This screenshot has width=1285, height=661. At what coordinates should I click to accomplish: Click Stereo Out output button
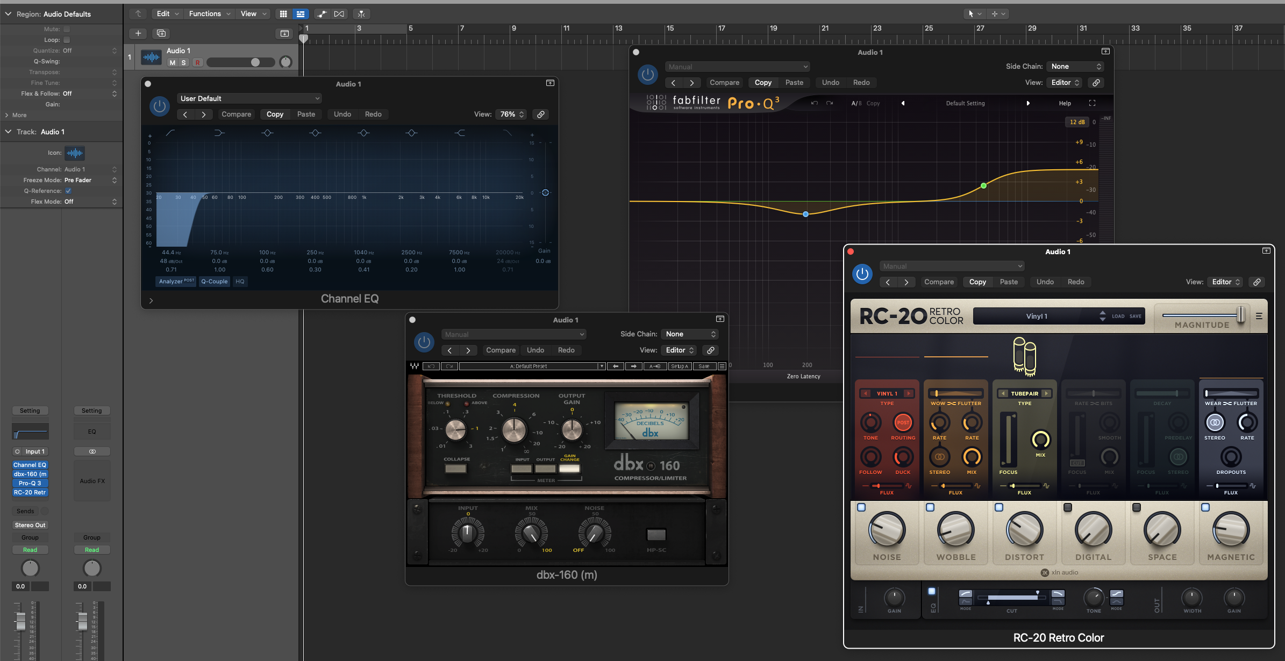(30, 525)
